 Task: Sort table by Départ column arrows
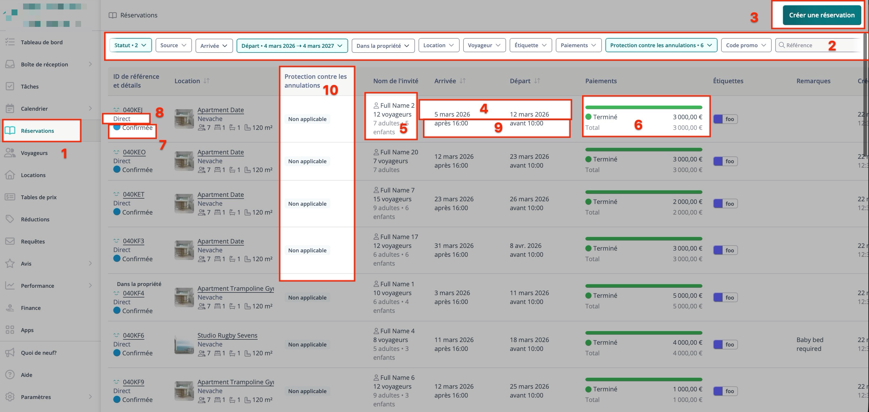coord(537,81)
